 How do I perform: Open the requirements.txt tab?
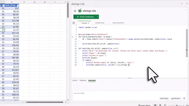click(x=118, y=23)
